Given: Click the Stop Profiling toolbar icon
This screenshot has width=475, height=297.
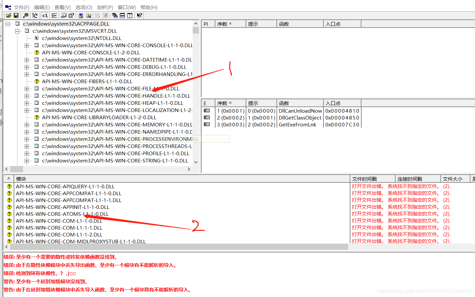Looking at the screenshot, I should [x=105, y=15].
